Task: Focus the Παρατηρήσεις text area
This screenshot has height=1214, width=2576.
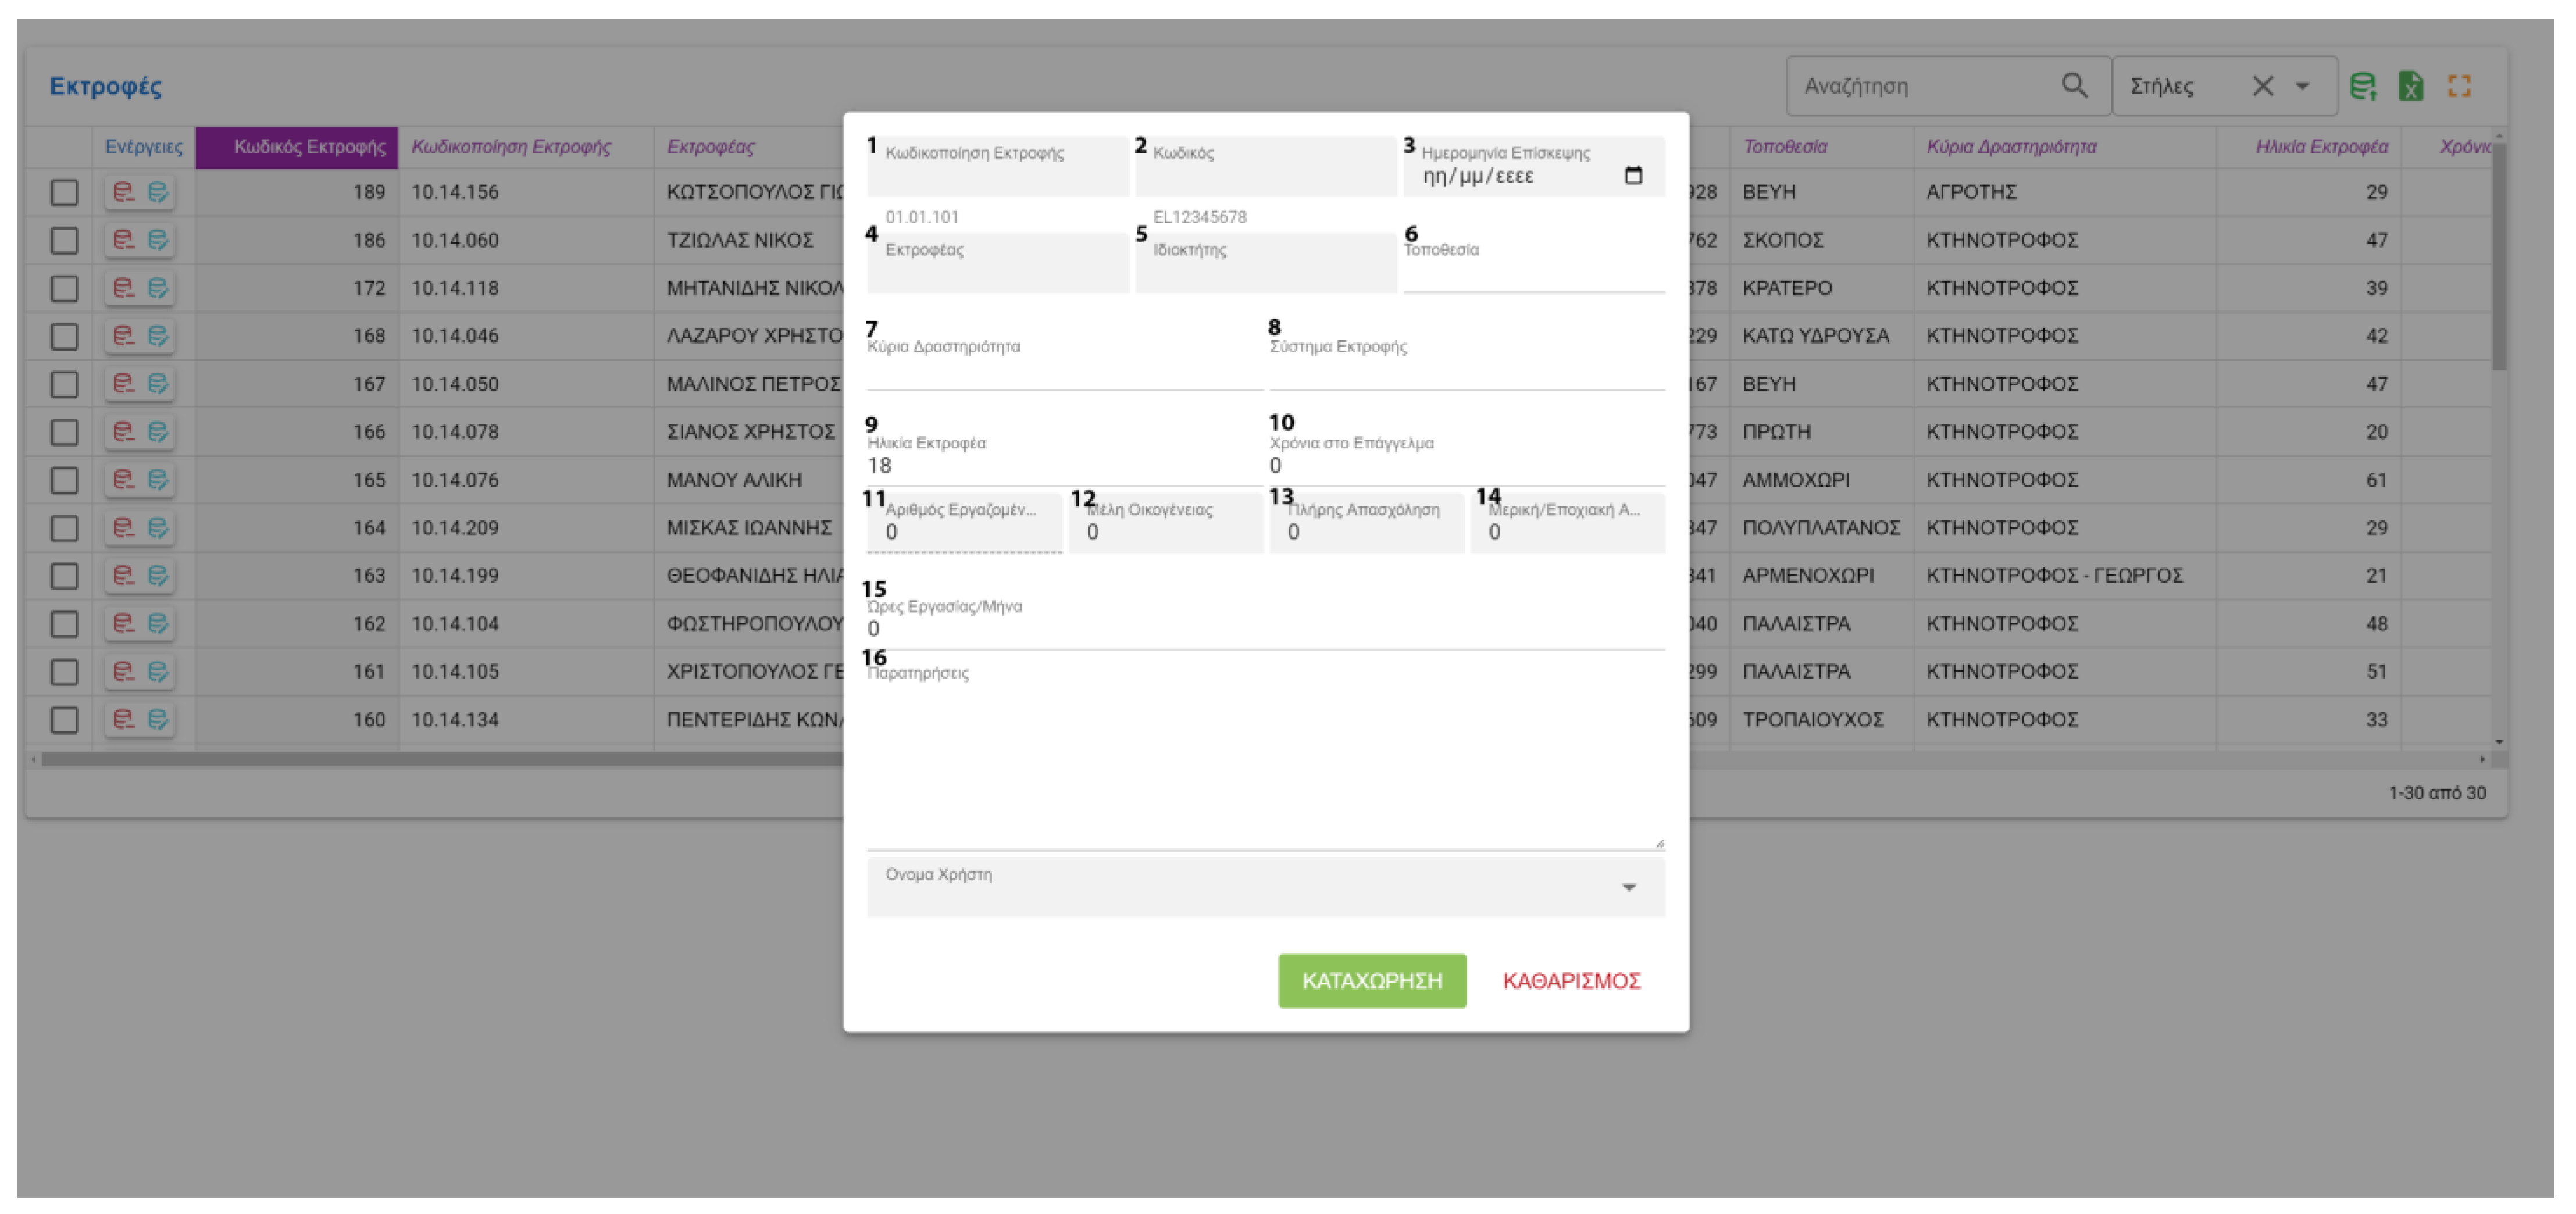Action: [x=1264, y=760]
